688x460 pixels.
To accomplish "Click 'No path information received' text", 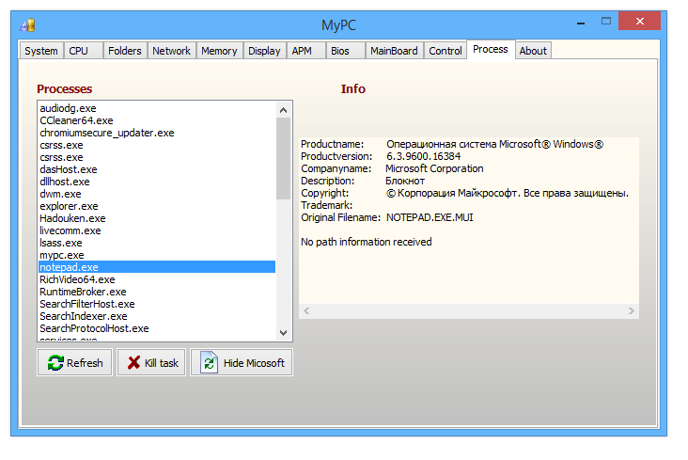I will [367, 242].
